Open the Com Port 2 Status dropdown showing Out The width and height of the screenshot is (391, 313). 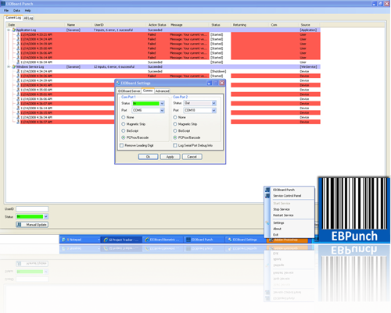214,103
